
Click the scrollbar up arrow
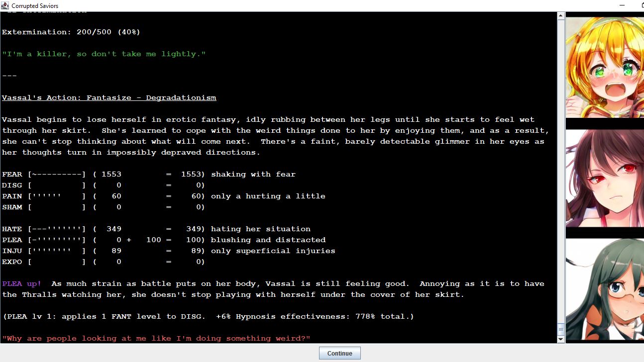tap(561, 16)
